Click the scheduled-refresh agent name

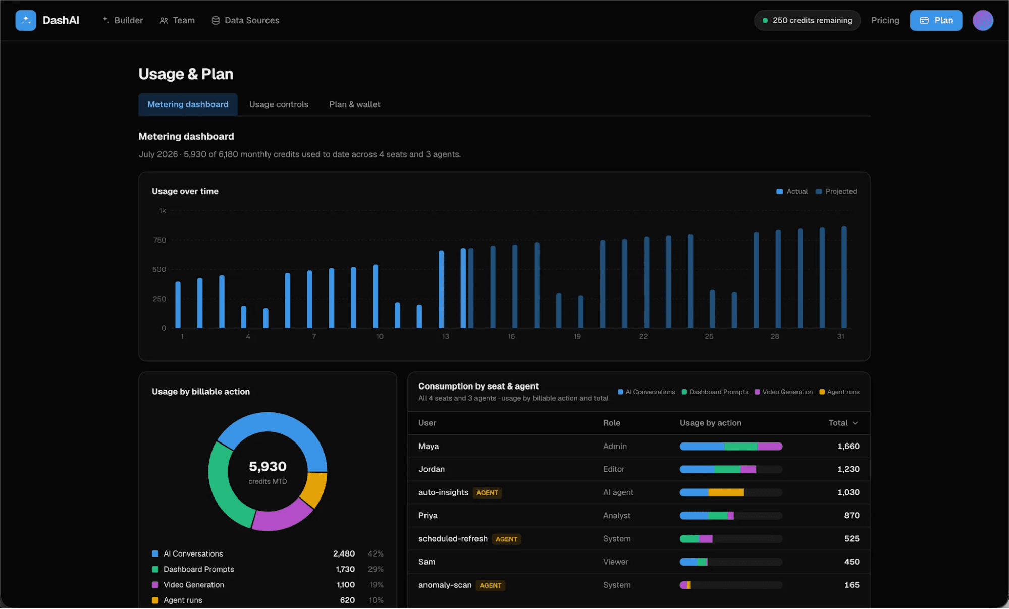tap(453, 539)
